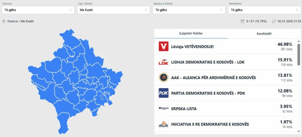Click the PDK party logo
Viewport: 302px width, 137px height.
163,93
